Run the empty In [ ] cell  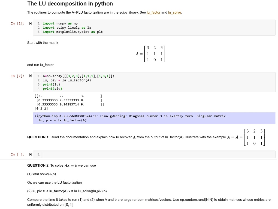coord(31,155)
